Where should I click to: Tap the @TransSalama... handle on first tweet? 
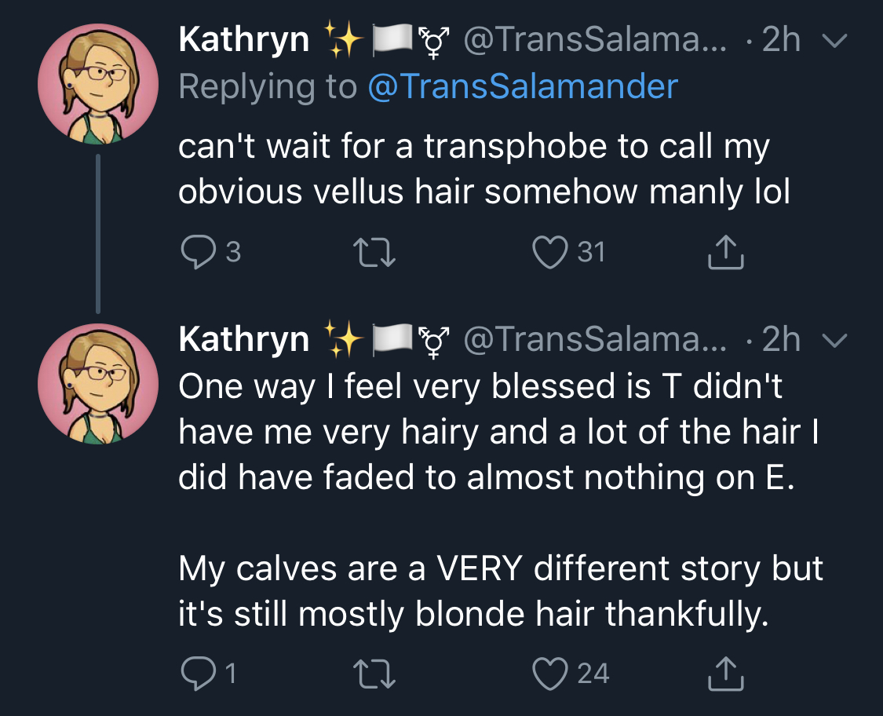pyautogui.click(x=595, y=39)
